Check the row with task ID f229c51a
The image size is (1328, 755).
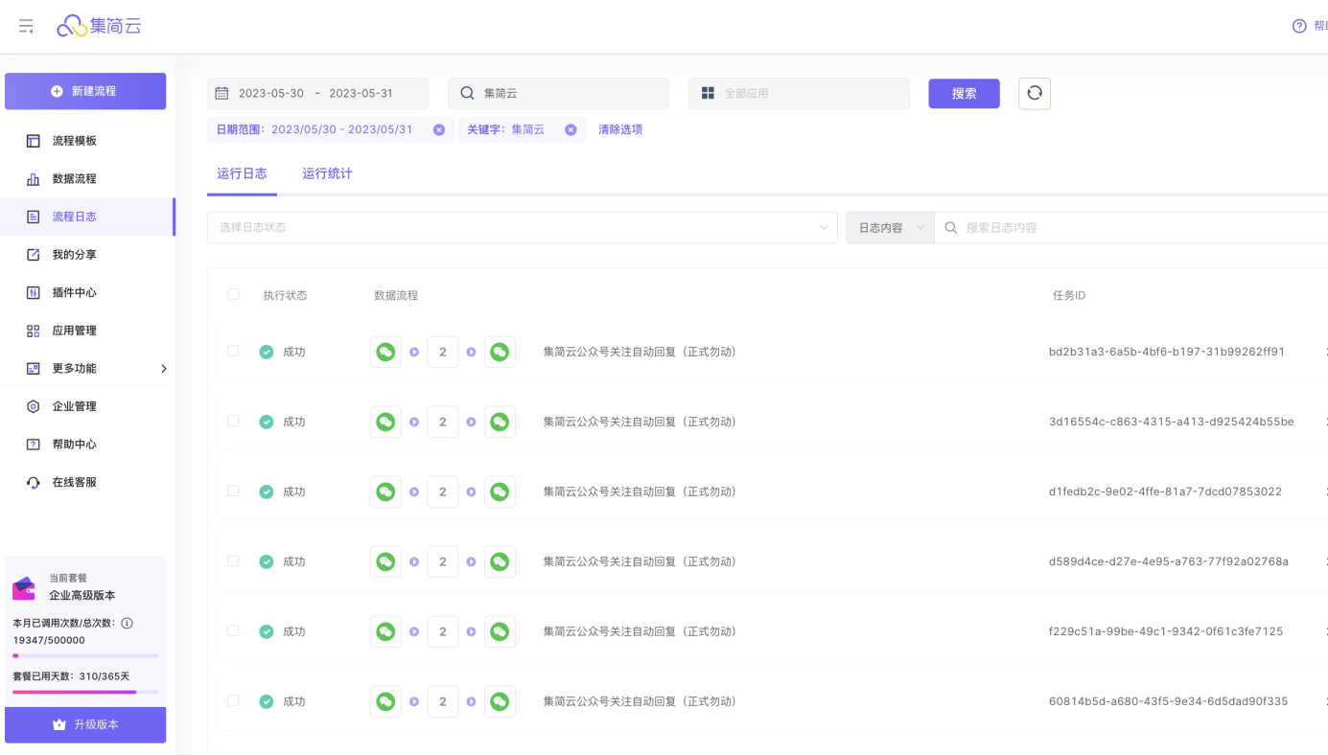point(233,630)
